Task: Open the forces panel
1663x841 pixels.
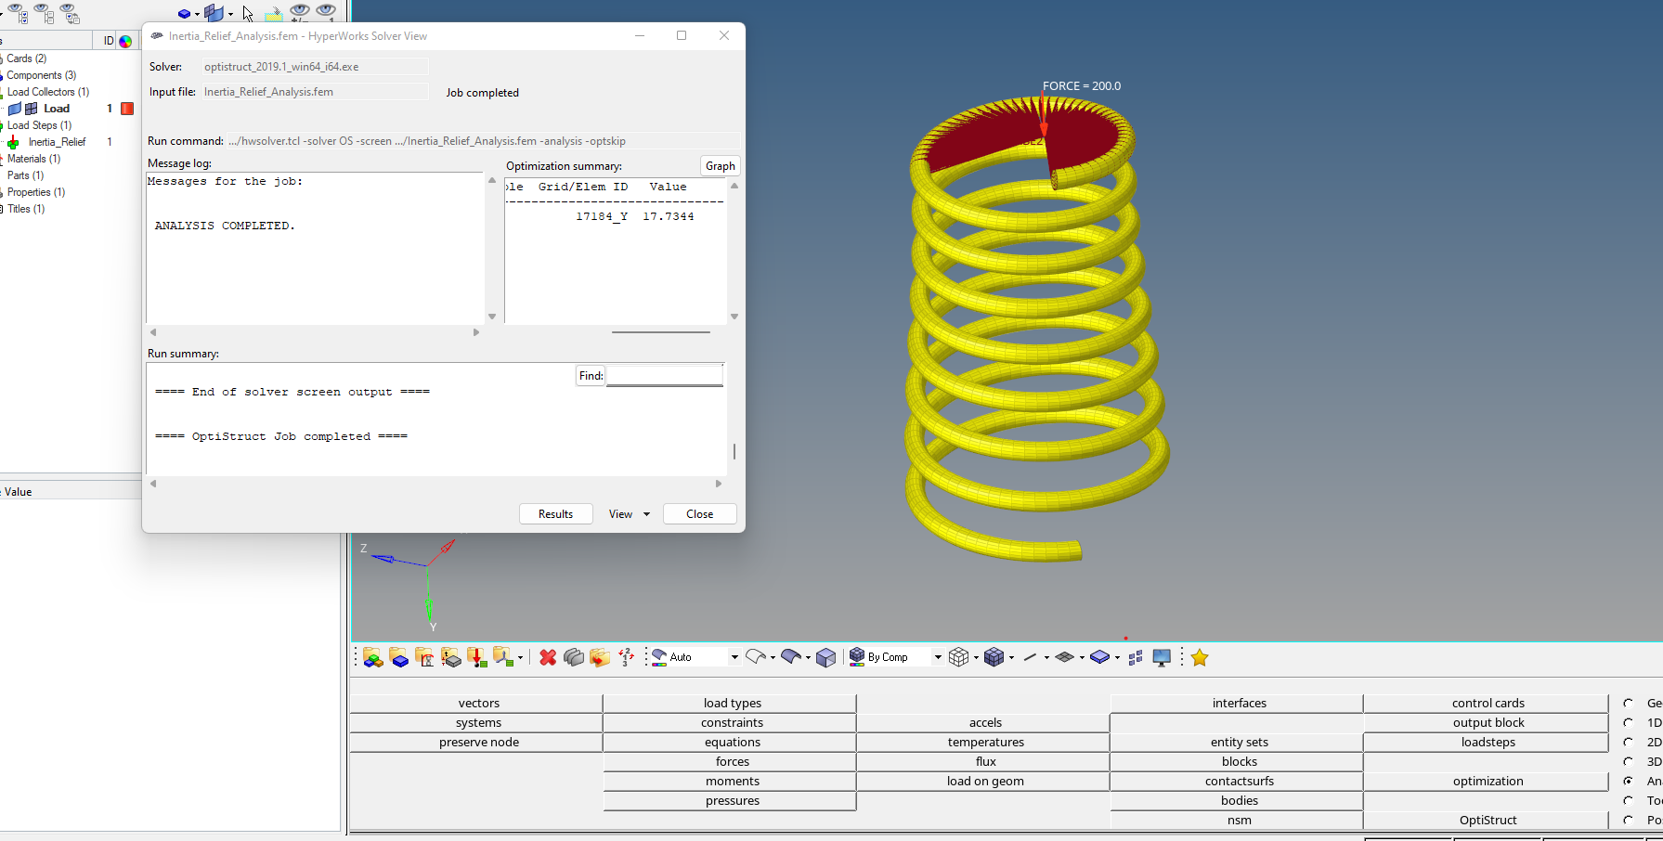Action: click(732, 761)
